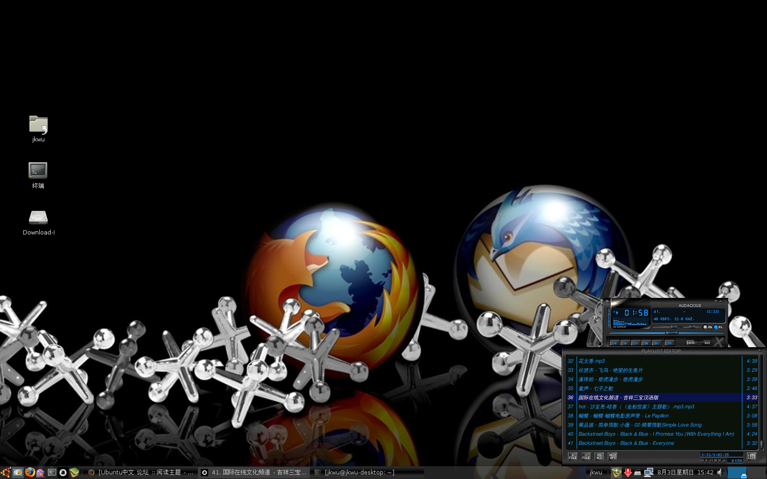This screenshot has height=479, width=767.
Task: Click the blue workspace switcher
Action: 737,473
